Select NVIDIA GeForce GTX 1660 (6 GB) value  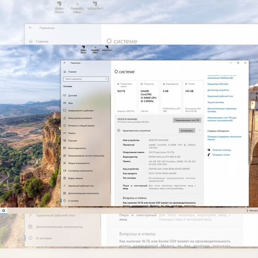(x=165, y=157)
